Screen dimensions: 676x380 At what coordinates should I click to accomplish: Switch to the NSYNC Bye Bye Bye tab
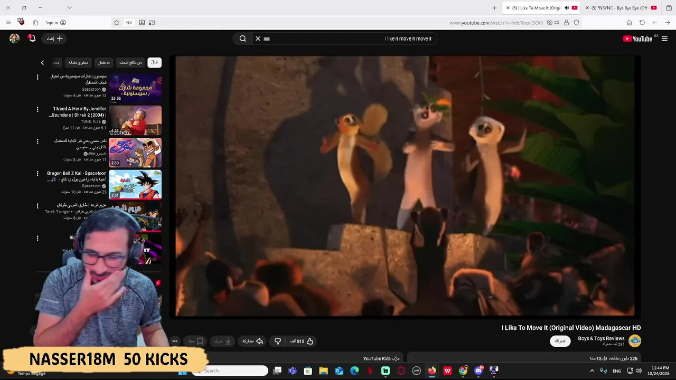(619, 8)
